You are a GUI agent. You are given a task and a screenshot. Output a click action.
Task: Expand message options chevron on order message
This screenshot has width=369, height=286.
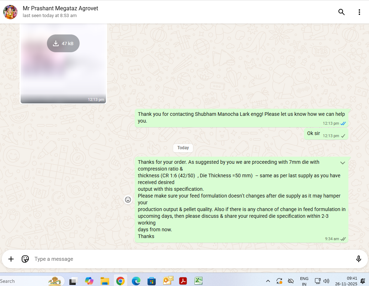click(343, 163)
